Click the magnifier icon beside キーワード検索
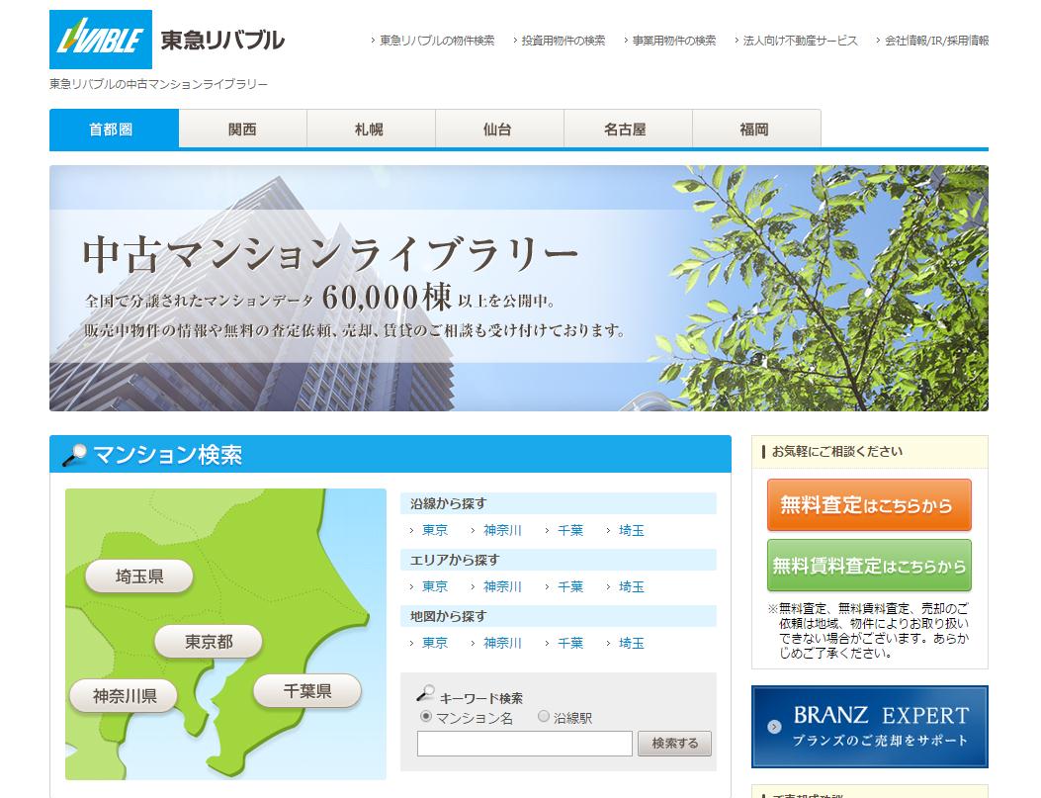1041x798 pixels. pyautogui.click(x=425, y=694)
